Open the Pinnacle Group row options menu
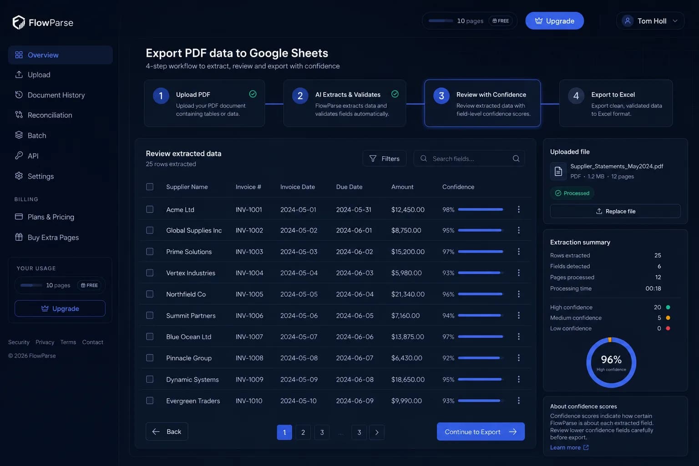This screenshot has height=466, width=699. [x=519, y=358]
